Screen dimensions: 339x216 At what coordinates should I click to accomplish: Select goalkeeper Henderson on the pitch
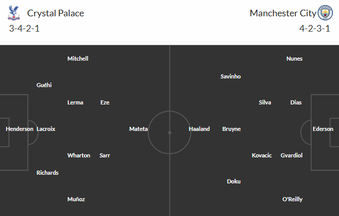pos(19,129)
